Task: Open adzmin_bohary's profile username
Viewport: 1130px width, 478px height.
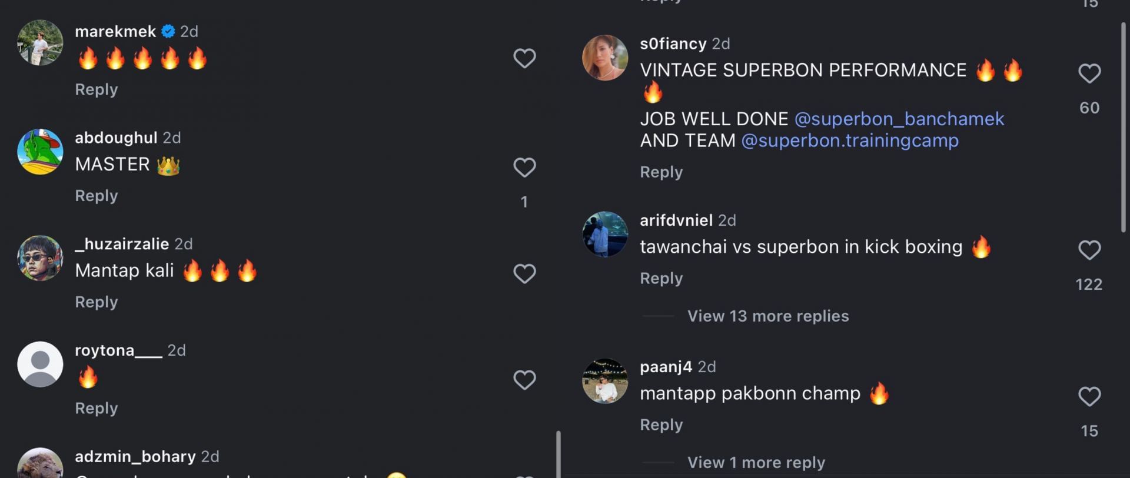Action: click(135, 457)
